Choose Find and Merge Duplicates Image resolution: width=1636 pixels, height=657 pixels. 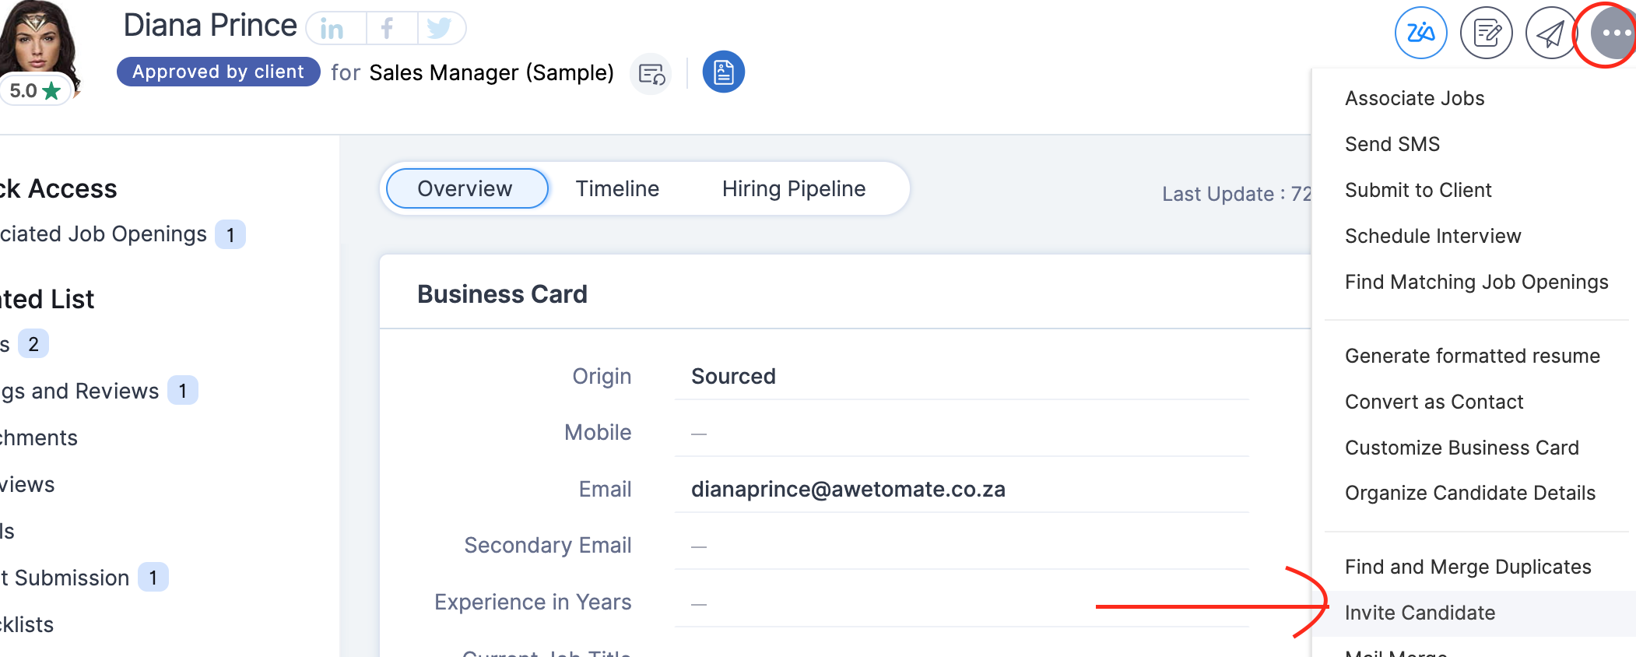pyautogui.click(x=1468, y=567)
